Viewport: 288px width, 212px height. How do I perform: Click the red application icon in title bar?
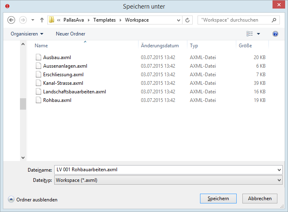pos(7,6)
